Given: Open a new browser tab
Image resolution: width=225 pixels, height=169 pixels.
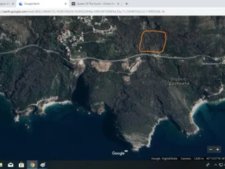Looking at the screenshot, I should (127, 4).
